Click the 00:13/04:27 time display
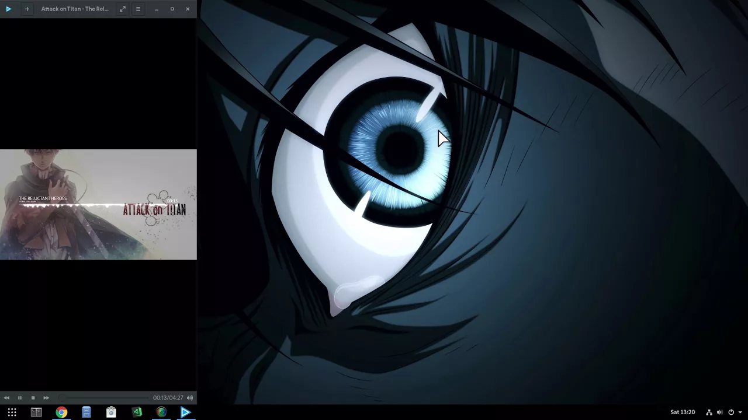 pyautogui.click(x=168, y=398)
